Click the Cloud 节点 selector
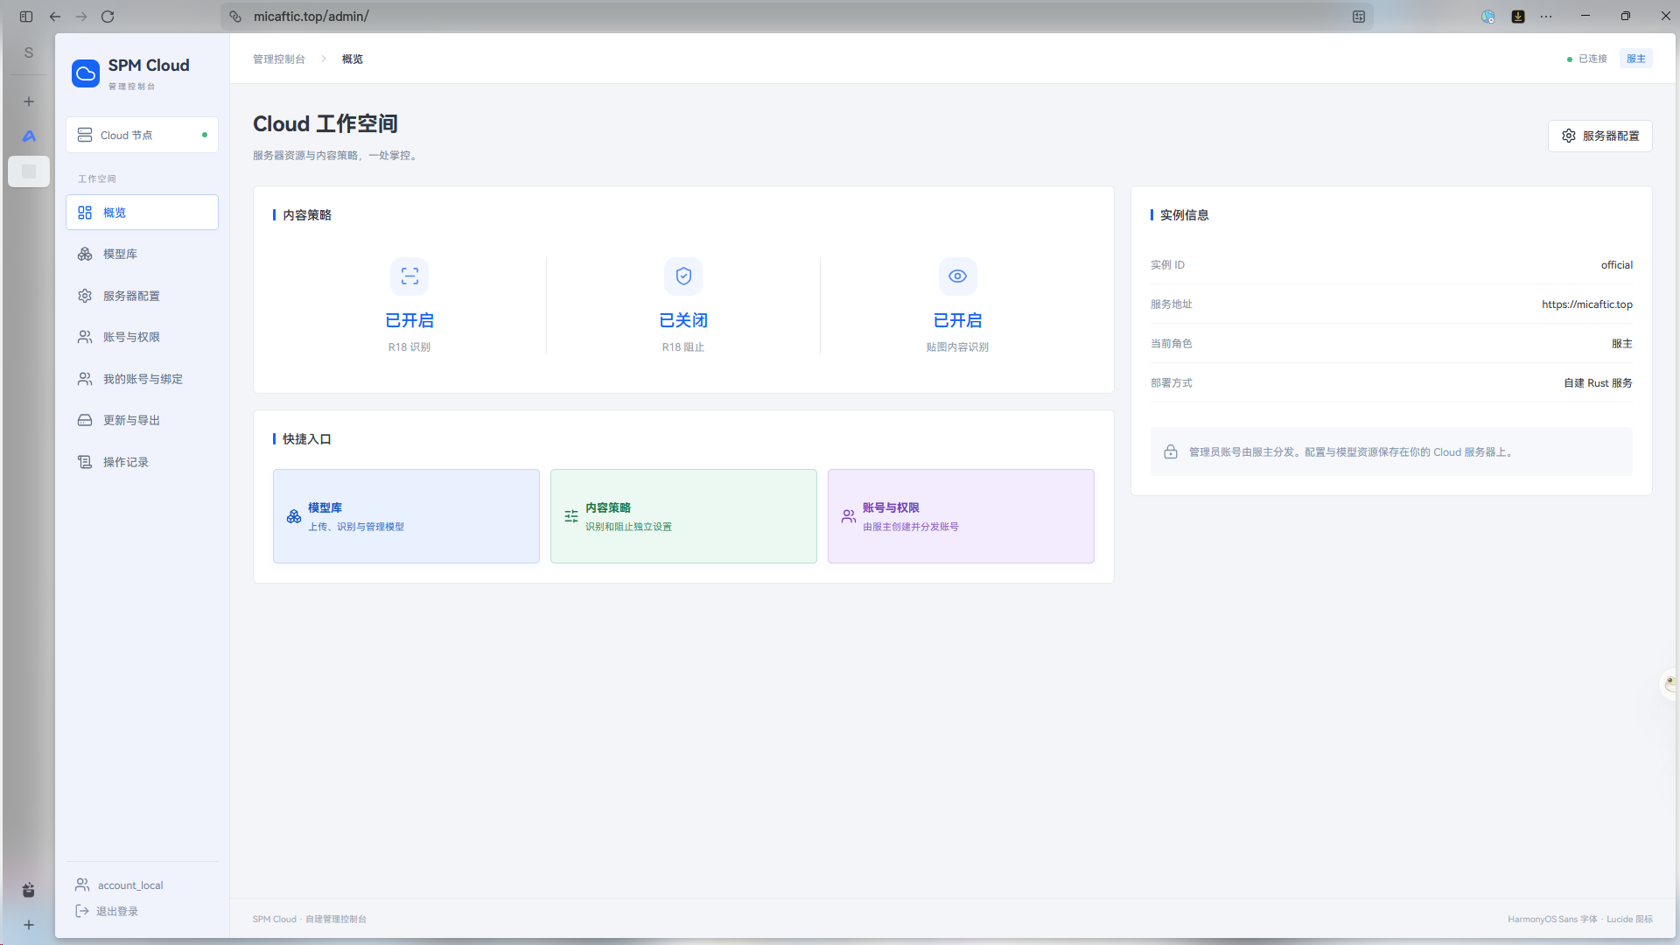Screen dimensions: 1680x945 pyautogui.click(x=142, y=135)
